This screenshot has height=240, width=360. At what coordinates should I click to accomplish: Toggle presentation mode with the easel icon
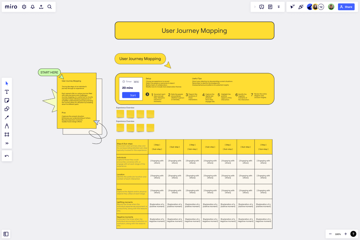tap(261, 7)
